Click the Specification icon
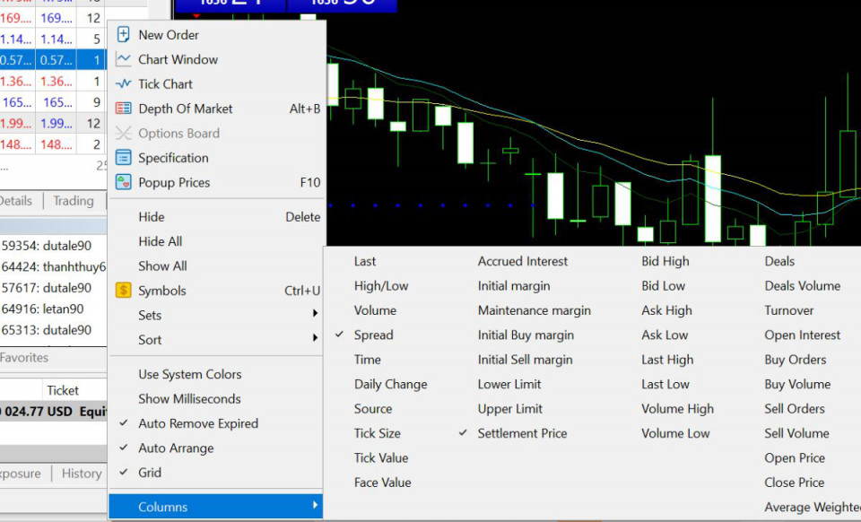Screen dimensions: 861x522 pyautogui.click(x=124, y=158)
